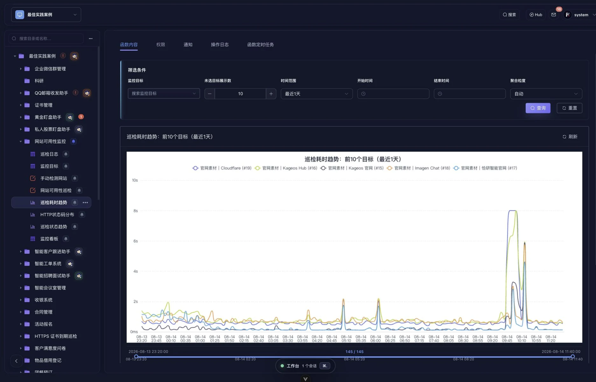Open the 巡检日志 table item

(49, 154)
